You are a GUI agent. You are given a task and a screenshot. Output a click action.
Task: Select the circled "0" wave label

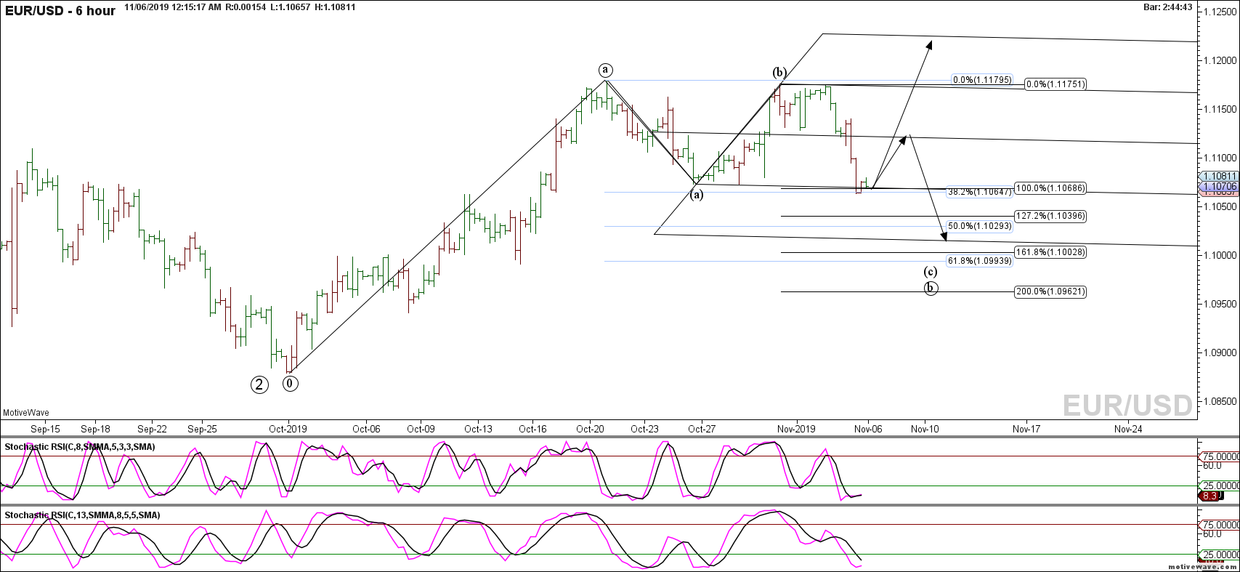point(290,382)
